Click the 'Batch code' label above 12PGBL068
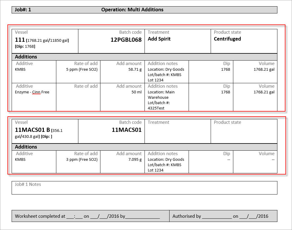 (131, 32)
